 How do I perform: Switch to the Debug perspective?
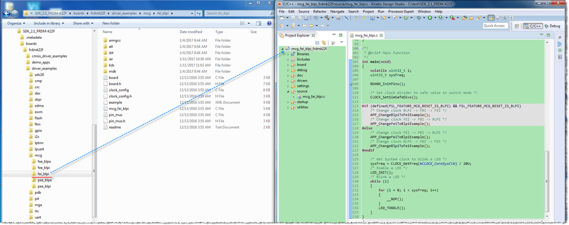(x=552, y=26)
